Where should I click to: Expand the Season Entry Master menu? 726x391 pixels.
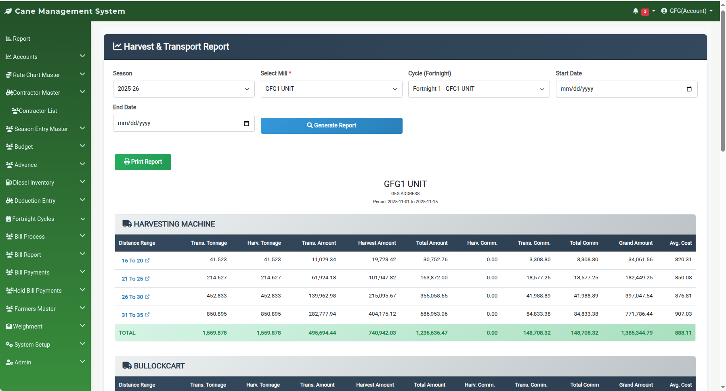tap(45, 129)
